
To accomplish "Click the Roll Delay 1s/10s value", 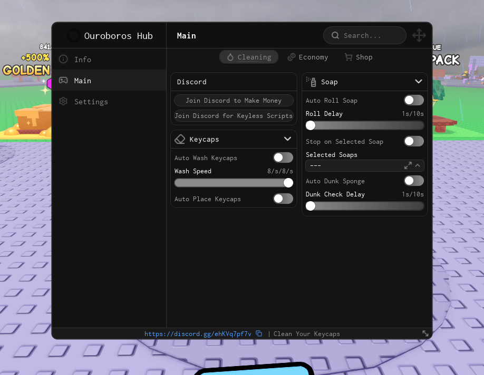I will tap(413, 113).
